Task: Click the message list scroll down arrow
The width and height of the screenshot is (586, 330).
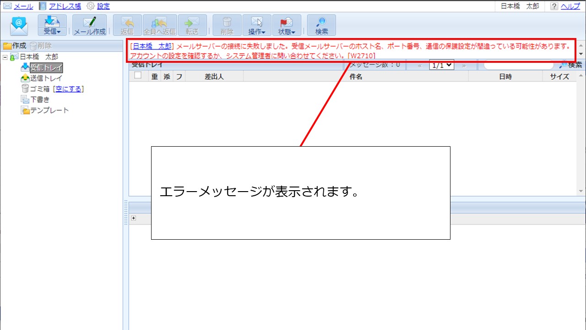Action: (581, 191)
